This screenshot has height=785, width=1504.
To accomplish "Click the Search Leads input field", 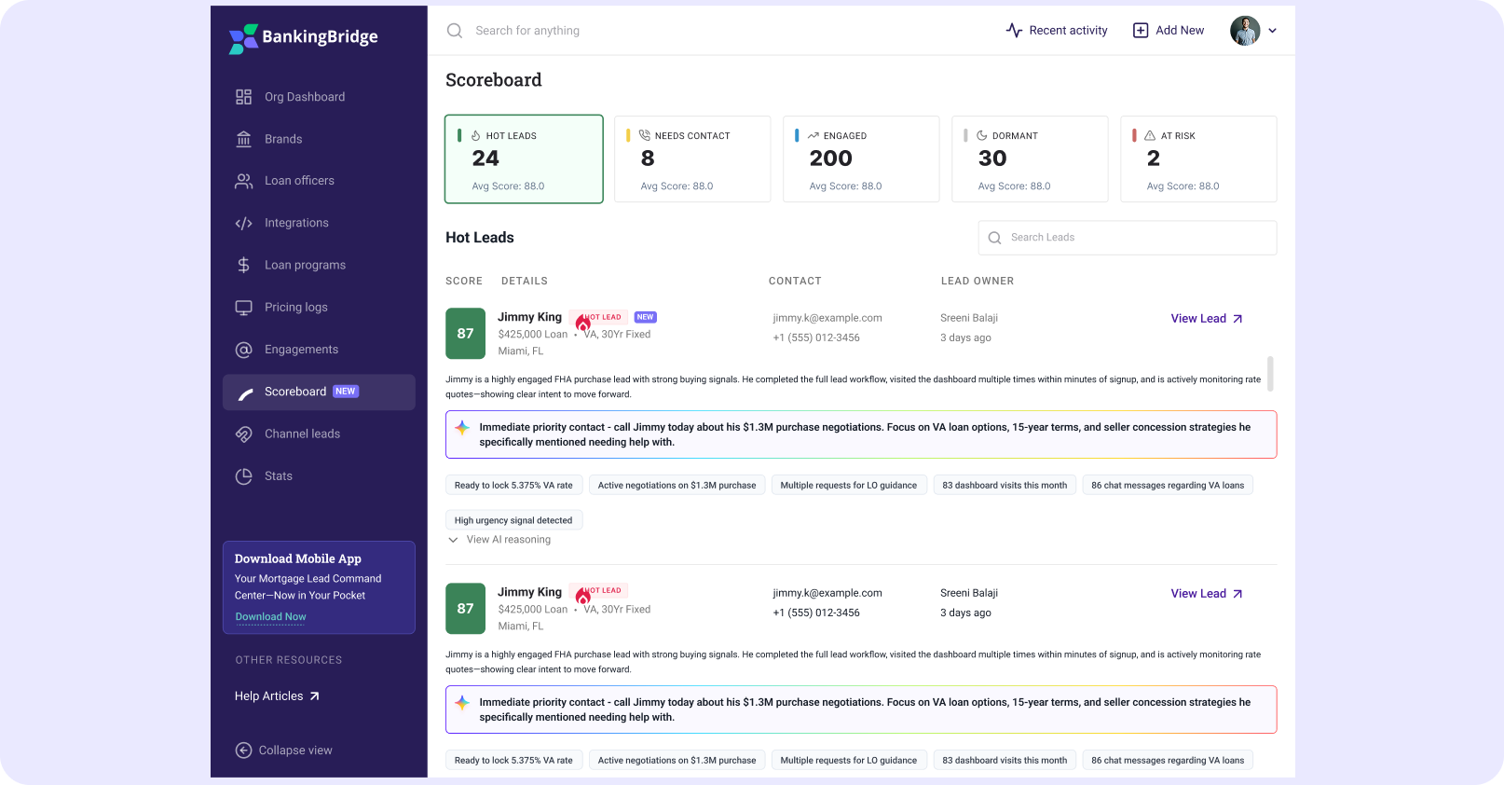I will [x=1128, y=238].
